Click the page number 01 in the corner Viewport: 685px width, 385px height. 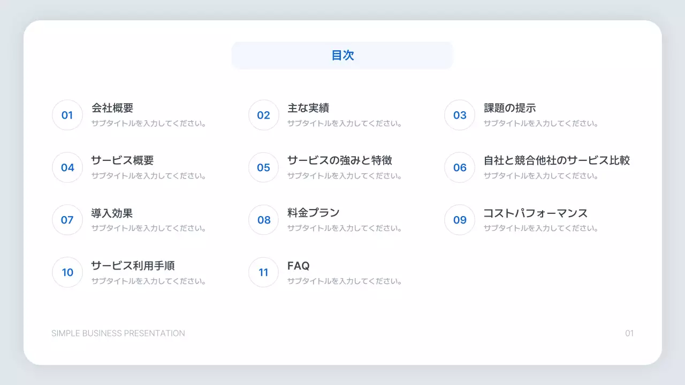tap(629, 333)
